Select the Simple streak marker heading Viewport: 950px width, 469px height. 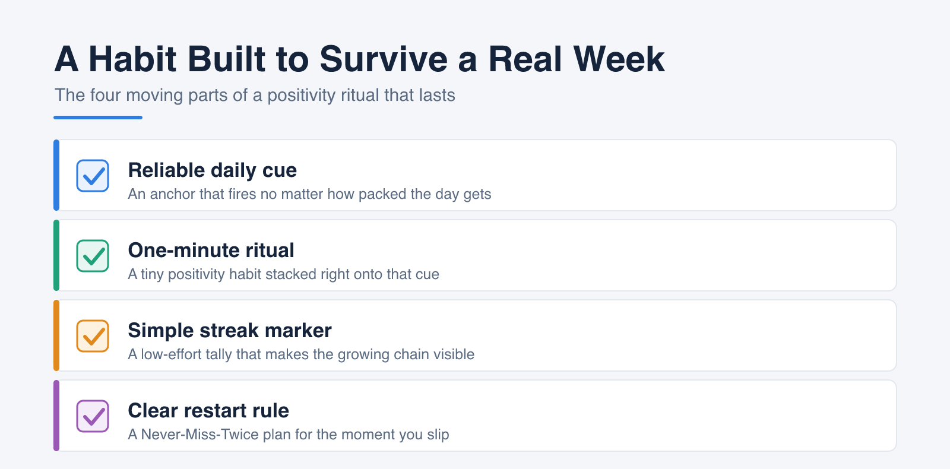(230, 331)
